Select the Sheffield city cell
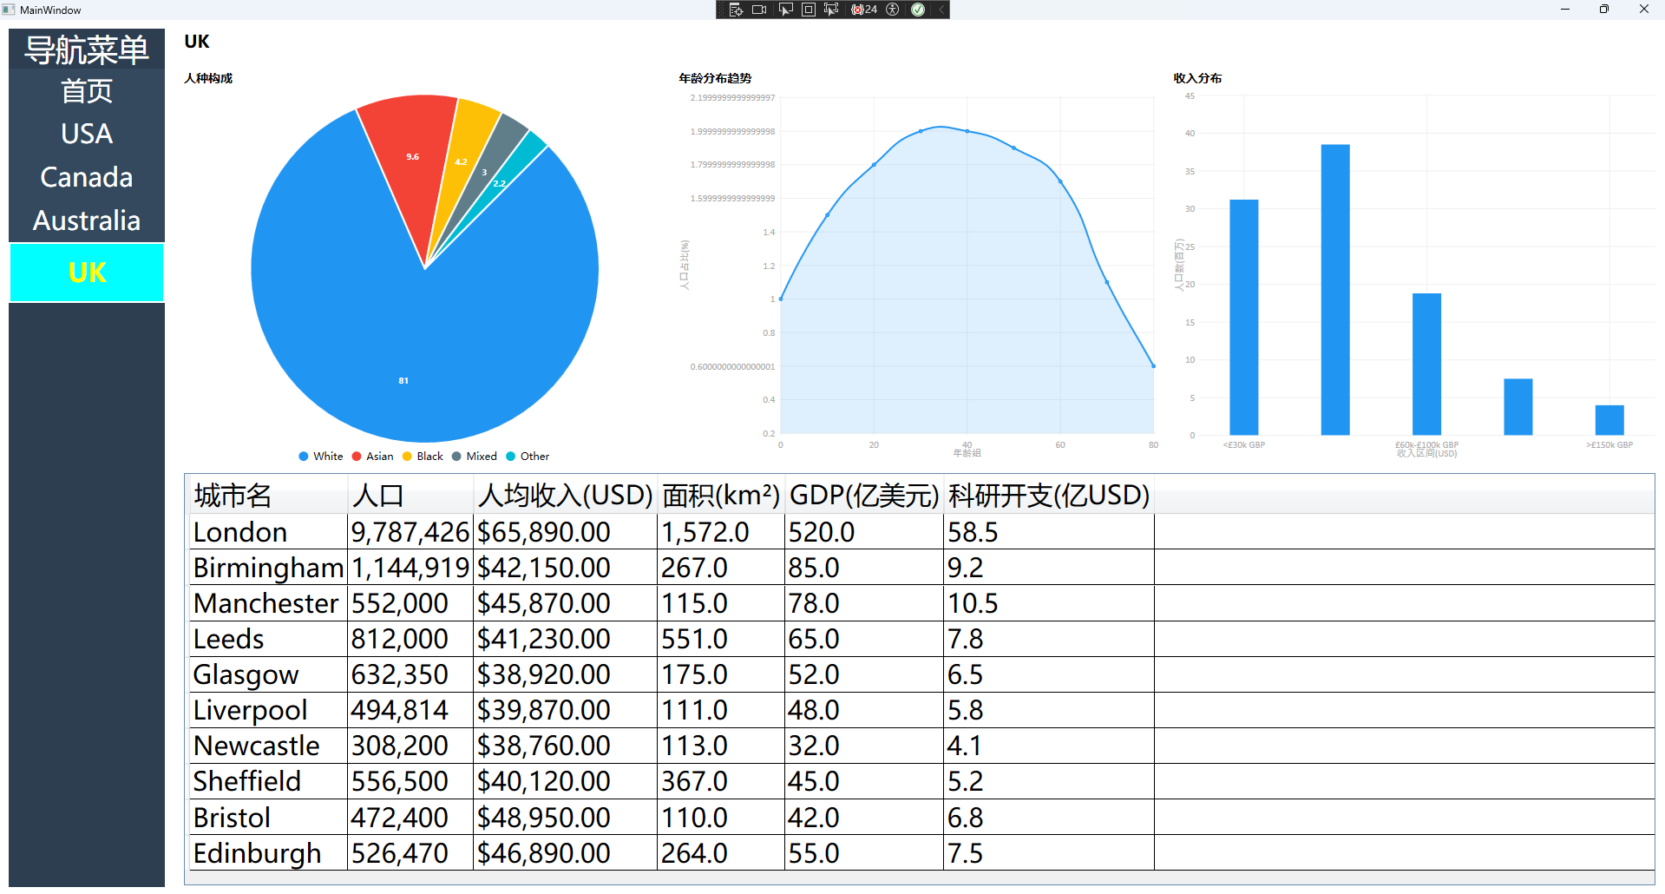Screen dimensions: 1665x894 tap(269, 781)
